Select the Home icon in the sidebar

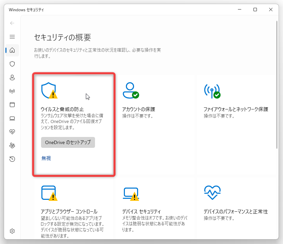pos(12,50)
